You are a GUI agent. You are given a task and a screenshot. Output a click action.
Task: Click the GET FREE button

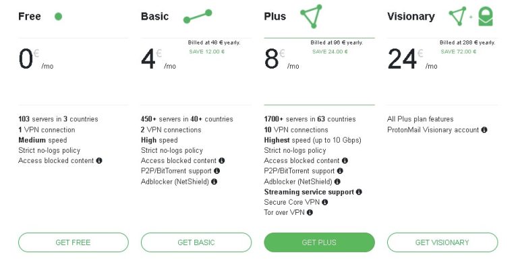tap(74, 242)
